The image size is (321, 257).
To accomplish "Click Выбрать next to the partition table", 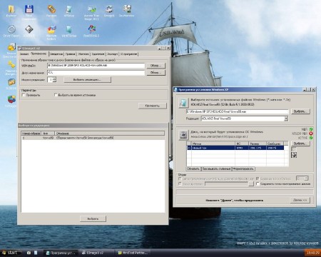I will pyautogui.click(x=300, y=143).
